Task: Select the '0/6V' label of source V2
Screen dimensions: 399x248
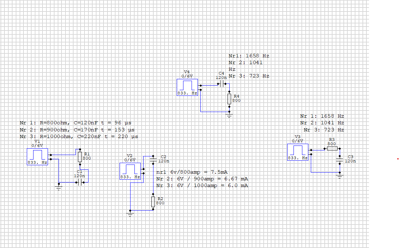Action: [130, 160]
